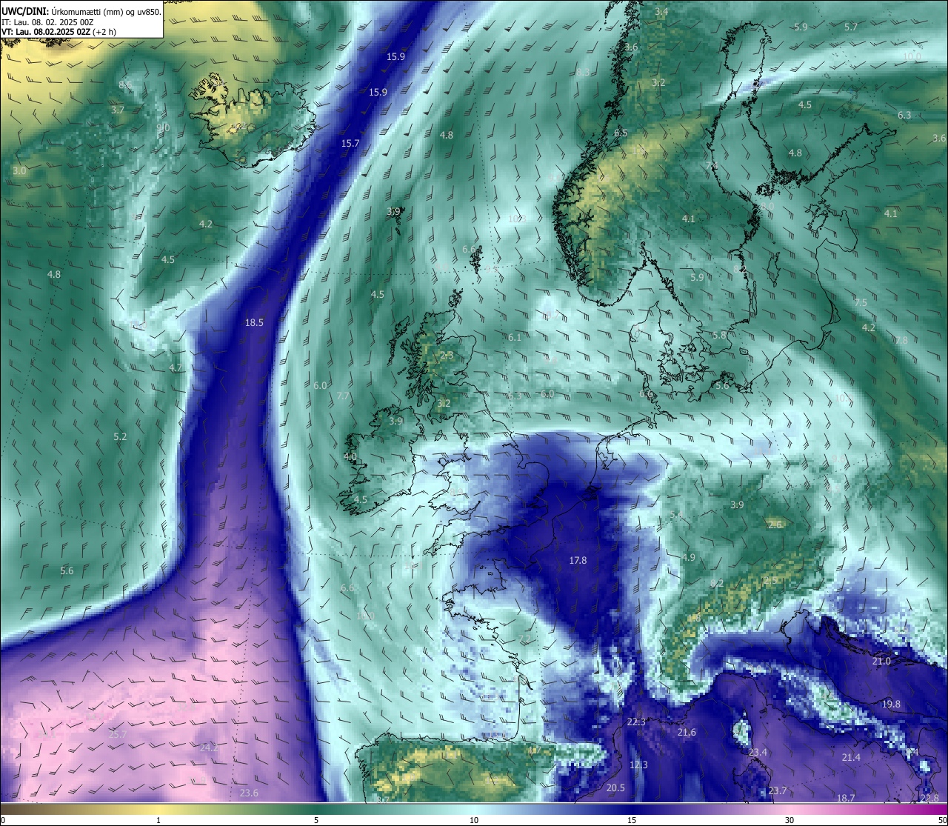
Task: Click the 23.6 value at the bottom
Action: [x=249, y=793]
